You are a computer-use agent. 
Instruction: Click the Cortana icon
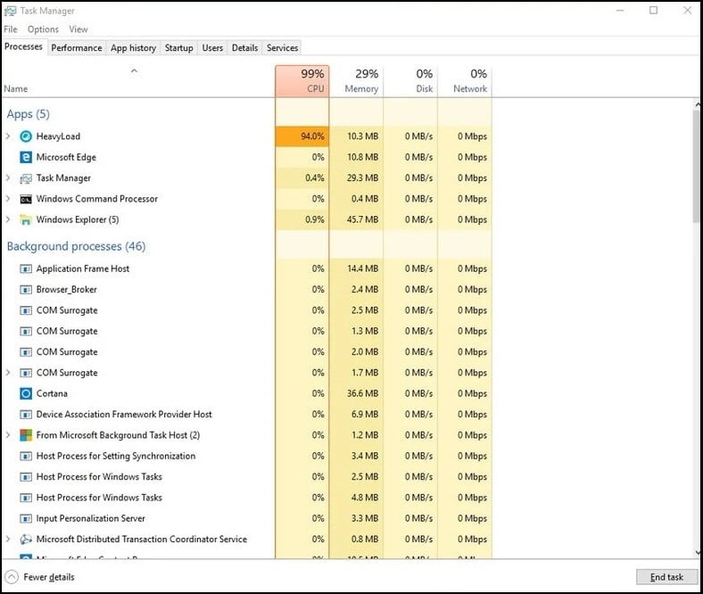pyautogui.click(x=26, y=393)
